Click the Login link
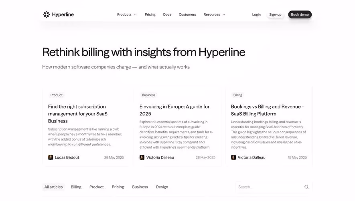The image size is (355, 201). [x=256, y=14]
